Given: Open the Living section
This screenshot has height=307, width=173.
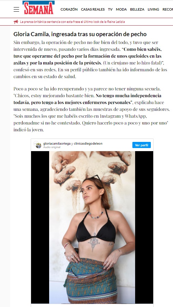Looking at the screenshot, I should coord(154,10).
